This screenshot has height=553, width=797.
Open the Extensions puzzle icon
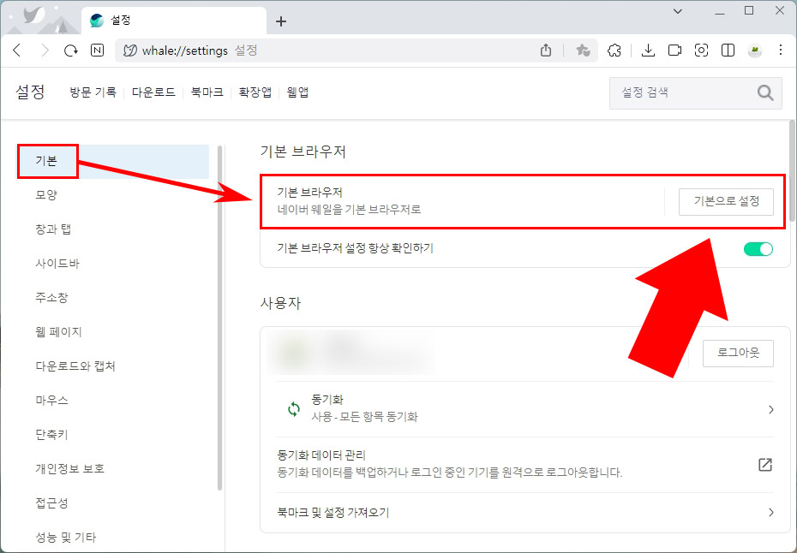click(614, 51)
